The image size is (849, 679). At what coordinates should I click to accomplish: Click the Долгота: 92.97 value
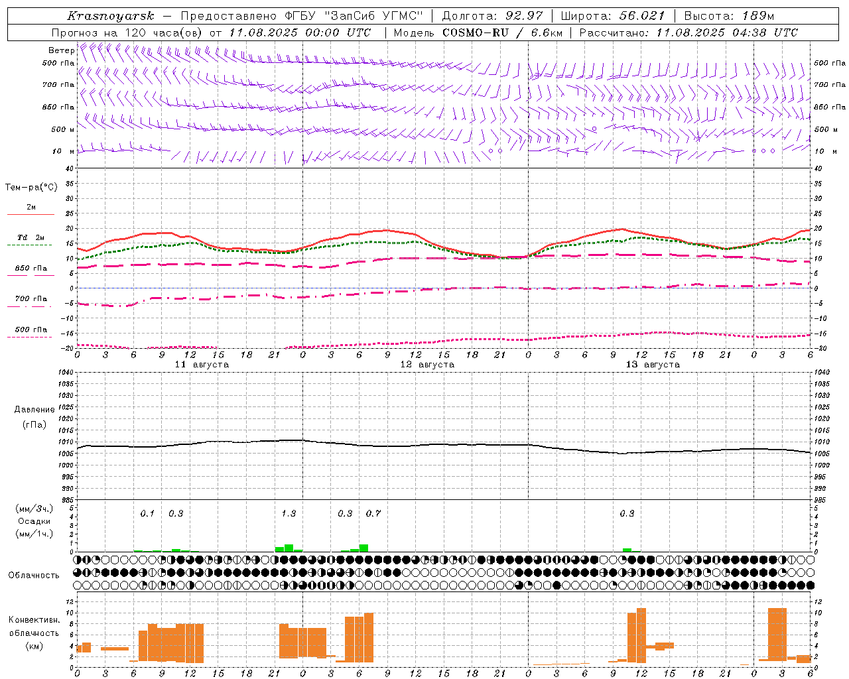492,16
